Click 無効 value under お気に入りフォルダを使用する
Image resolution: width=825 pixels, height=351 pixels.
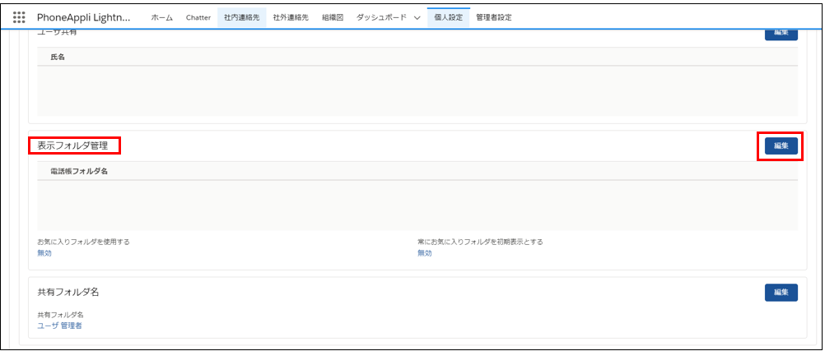tap(44, 253)
